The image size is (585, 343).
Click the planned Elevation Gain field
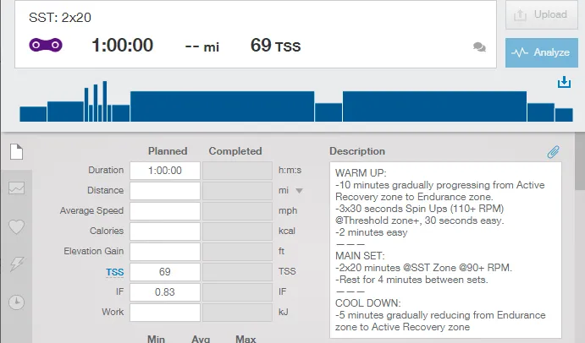point(165,252)
